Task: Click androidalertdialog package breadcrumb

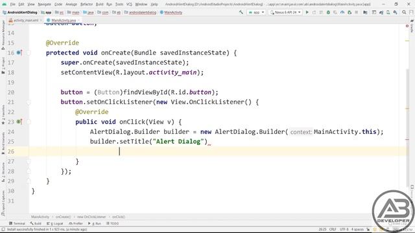Action: click(x=140, y=12)
